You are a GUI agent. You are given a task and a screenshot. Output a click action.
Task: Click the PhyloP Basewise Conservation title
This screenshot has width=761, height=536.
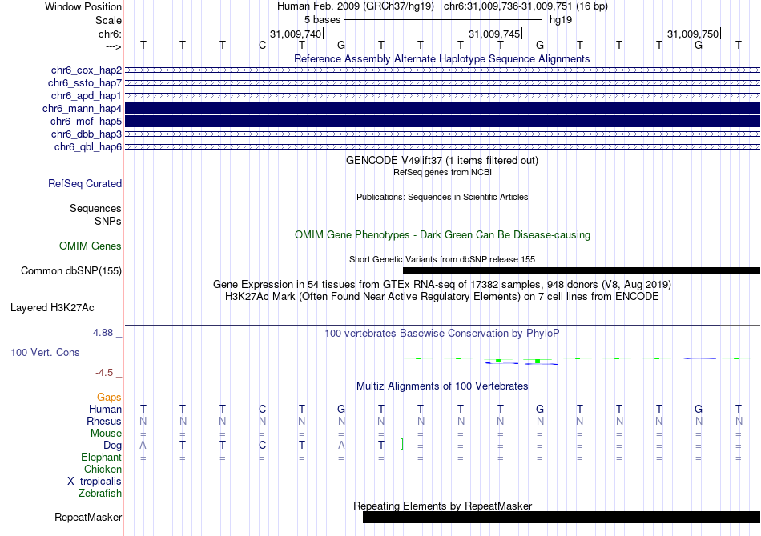442,334
